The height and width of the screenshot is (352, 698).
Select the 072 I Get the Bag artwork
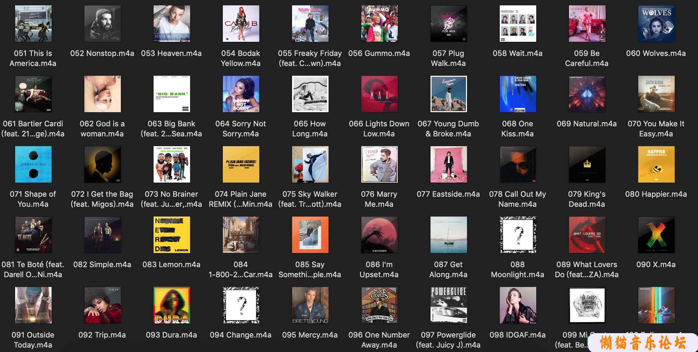click(103, 164)
